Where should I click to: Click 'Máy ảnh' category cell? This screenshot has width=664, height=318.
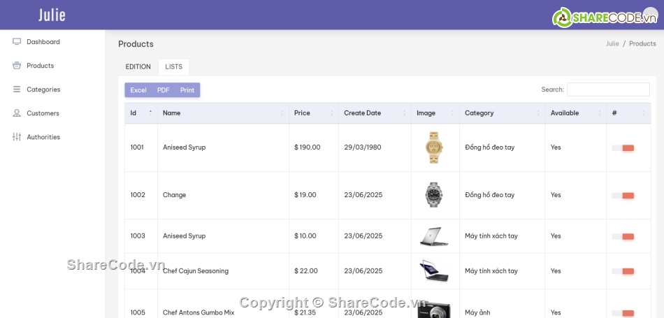477,312
